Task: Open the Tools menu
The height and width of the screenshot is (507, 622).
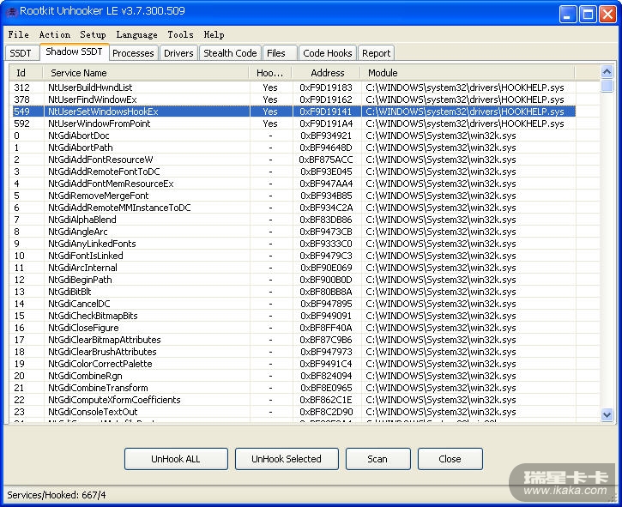Action: tap(180, 34)
